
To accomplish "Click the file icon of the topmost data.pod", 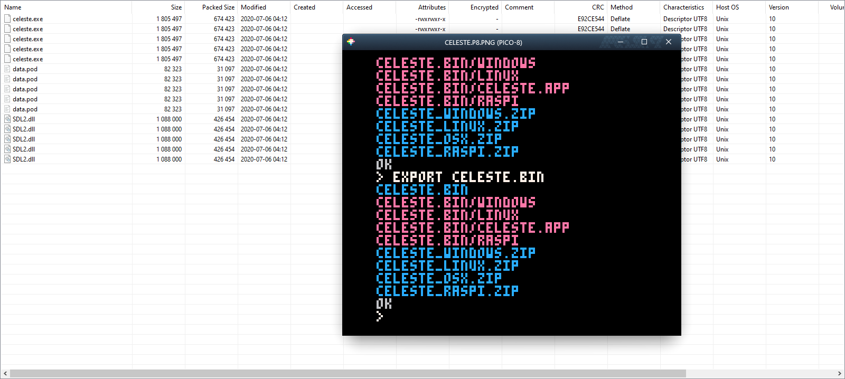I will (7, 69).
